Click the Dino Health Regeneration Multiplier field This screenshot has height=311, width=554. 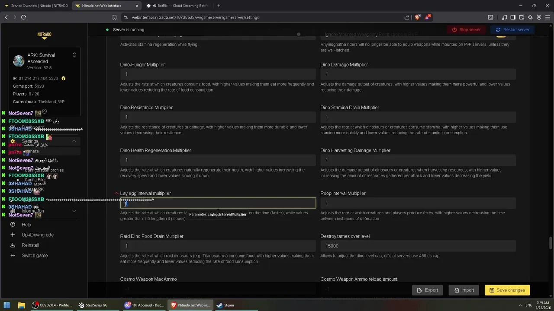pos(218,160)
